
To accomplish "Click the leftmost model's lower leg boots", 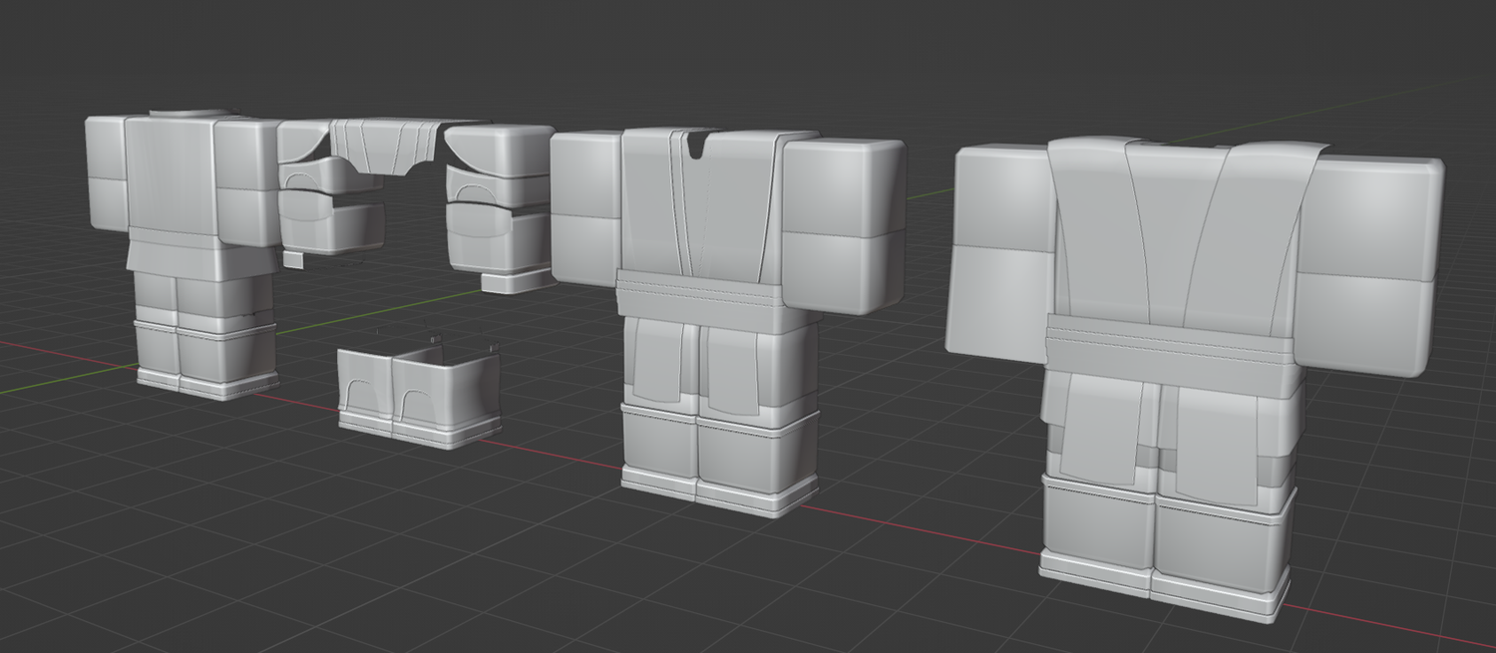I will (x=204, y=354).
